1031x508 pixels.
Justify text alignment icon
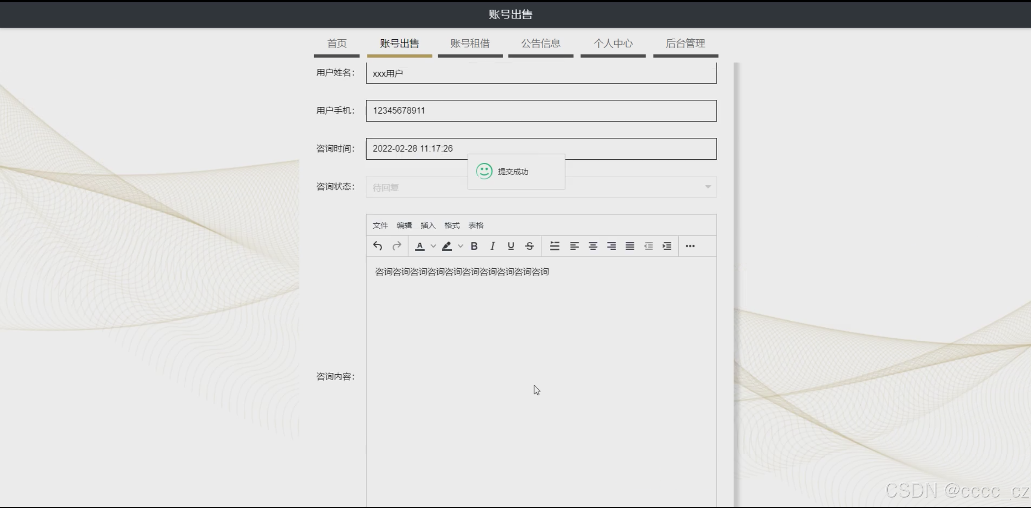(630, 246)
